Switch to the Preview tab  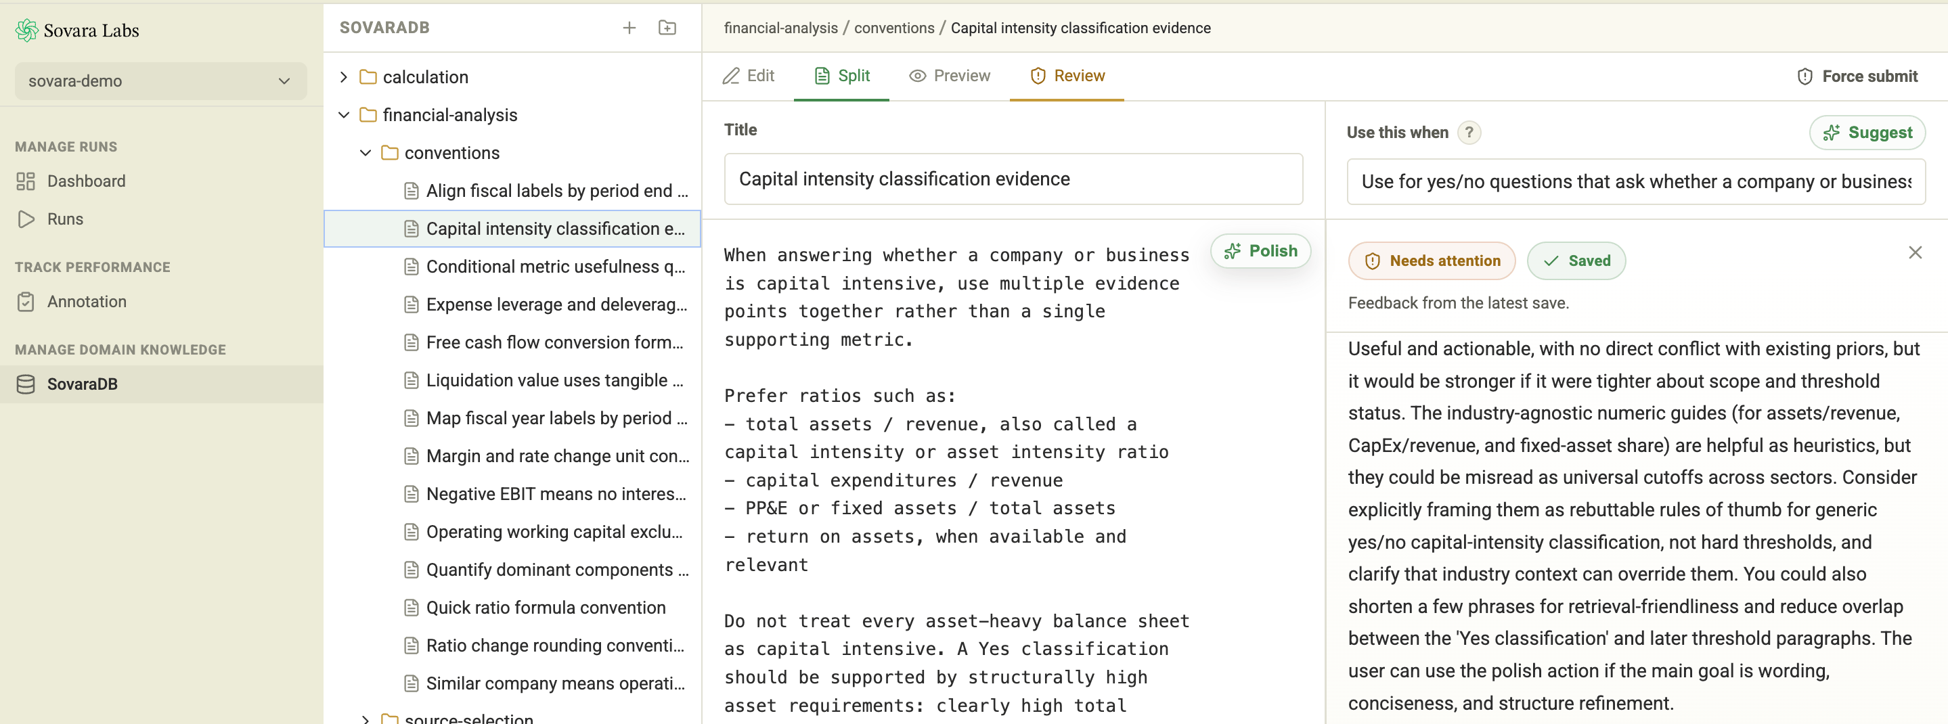(x=949, y=76)
